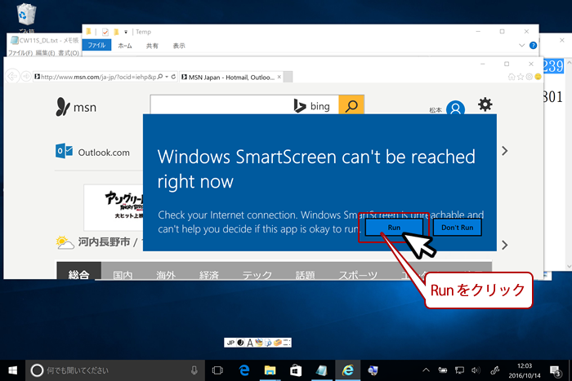Open 編集(E) menu in Notepad window

45,53
